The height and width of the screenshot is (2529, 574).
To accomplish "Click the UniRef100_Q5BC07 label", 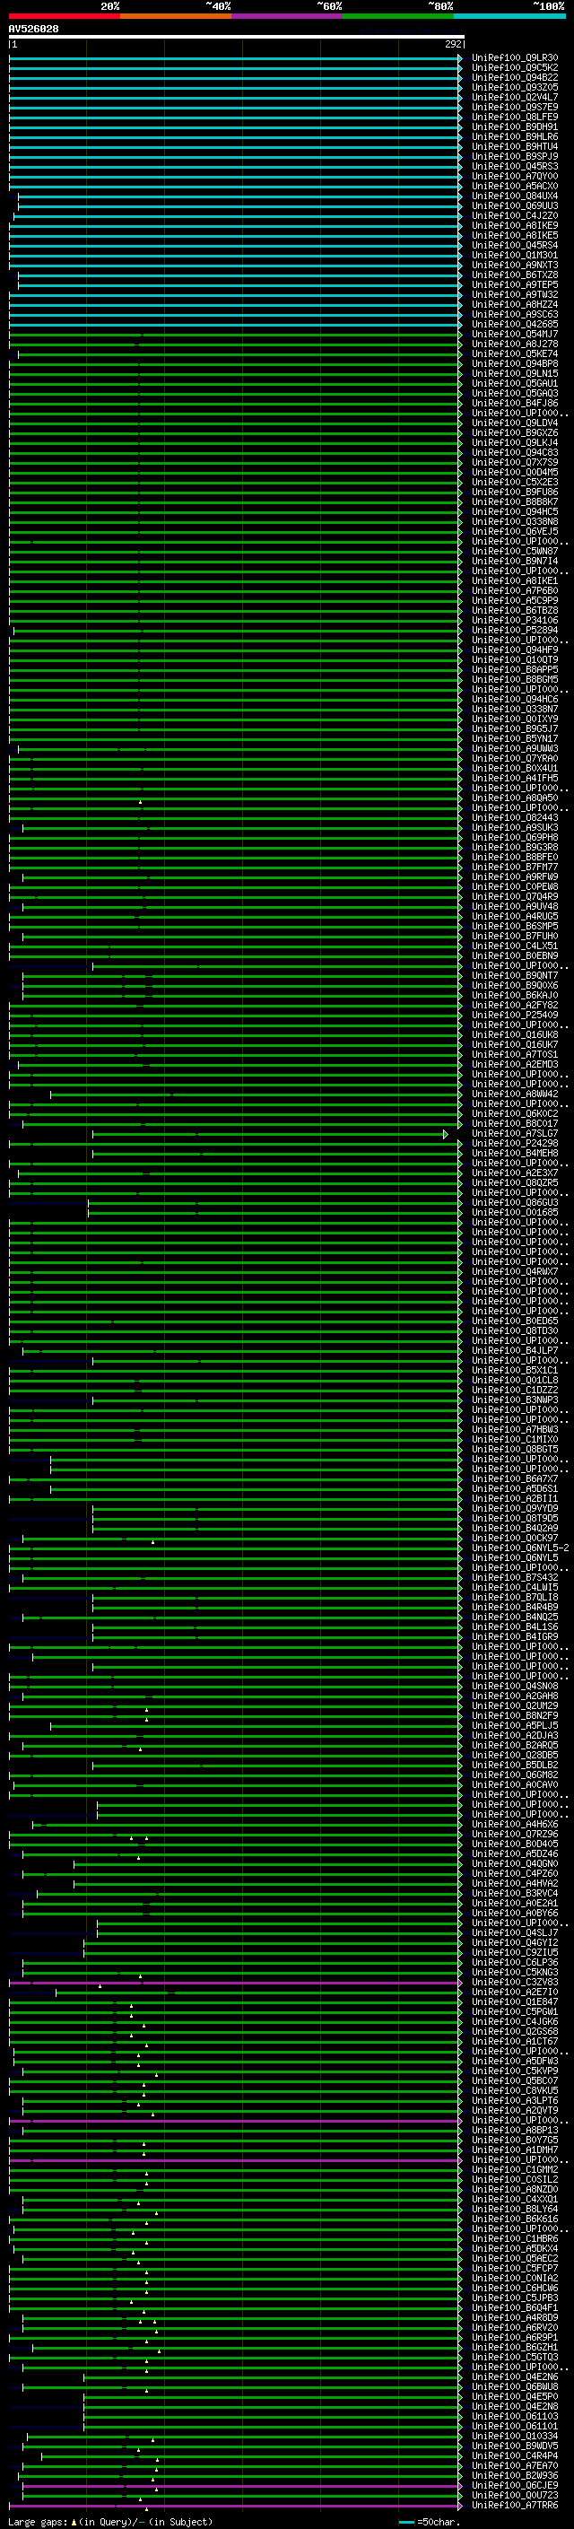I will click(515, 2080).
